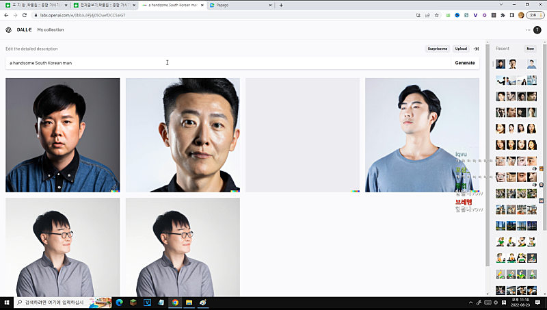Open the DALL·E home link
The width and height of the screenshot is (547, 310).
pos(24,30)
